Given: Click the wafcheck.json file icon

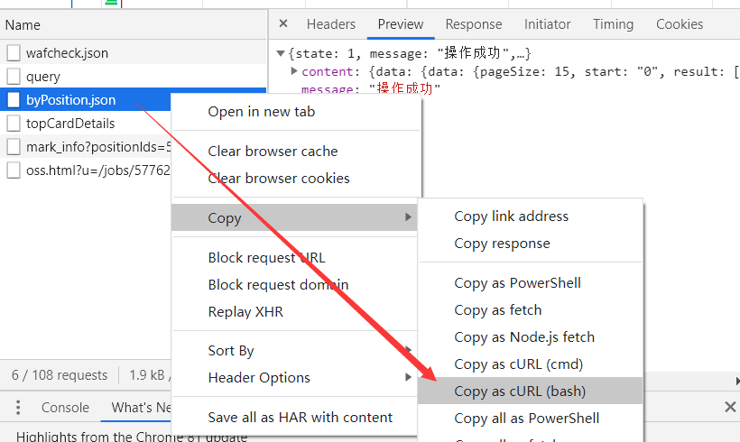Looking at the screenshot, I should pos(14,53).
